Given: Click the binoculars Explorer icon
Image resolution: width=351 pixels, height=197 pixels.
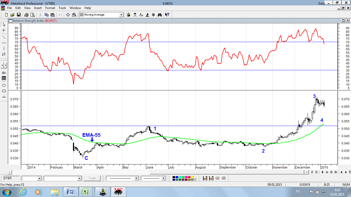Looking at the screenshot, I should [x=160, y=15].
